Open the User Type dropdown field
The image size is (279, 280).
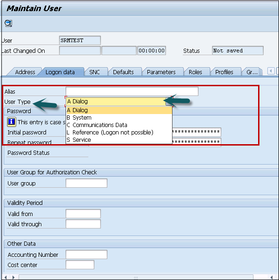click(x=115, y=101)
